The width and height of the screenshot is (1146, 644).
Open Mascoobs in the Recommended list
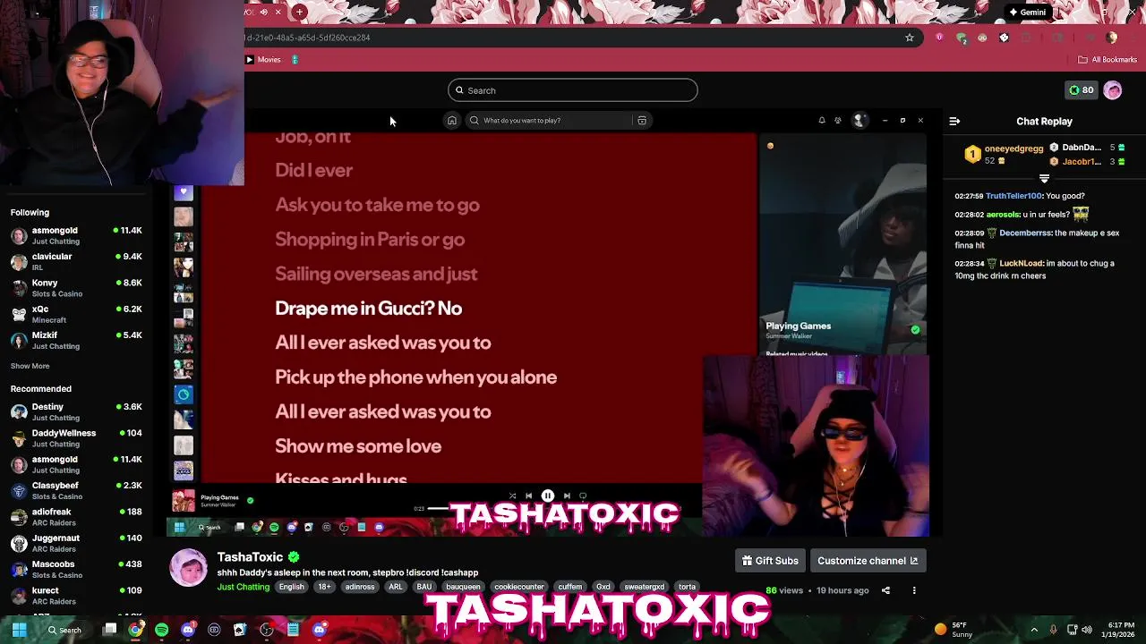click(x=76, y=569)
